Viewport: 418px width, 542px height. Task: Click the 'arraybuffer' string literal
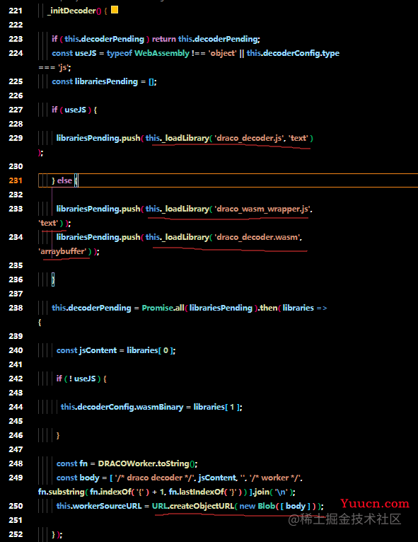coord(62,251)
